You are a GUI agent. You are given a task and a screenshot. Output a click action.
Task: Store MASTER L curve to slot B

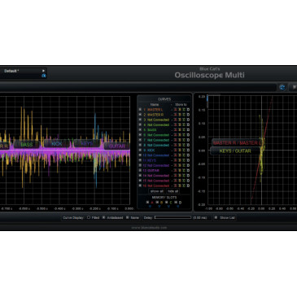(180, 110)
